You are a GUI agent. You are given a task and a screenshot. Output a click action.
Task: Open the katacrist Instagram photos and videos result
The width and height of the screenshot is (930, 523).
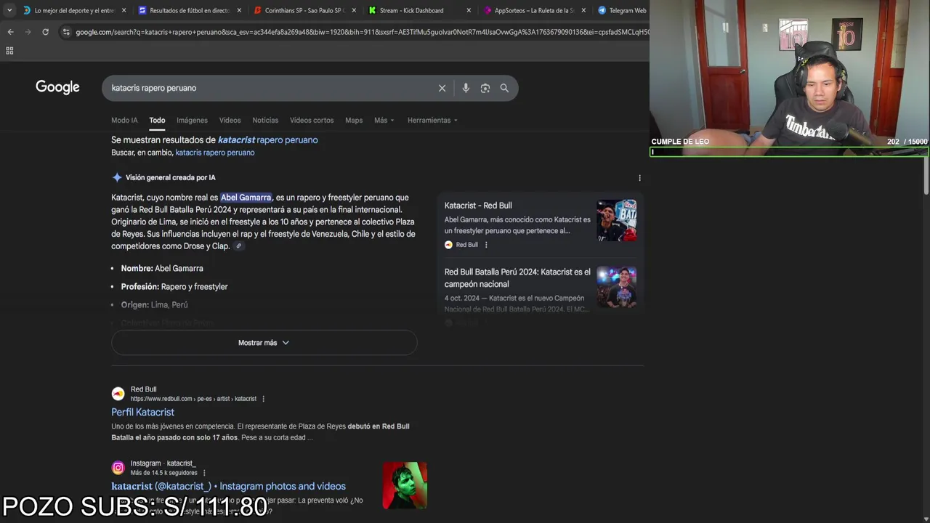pos(228,487)
